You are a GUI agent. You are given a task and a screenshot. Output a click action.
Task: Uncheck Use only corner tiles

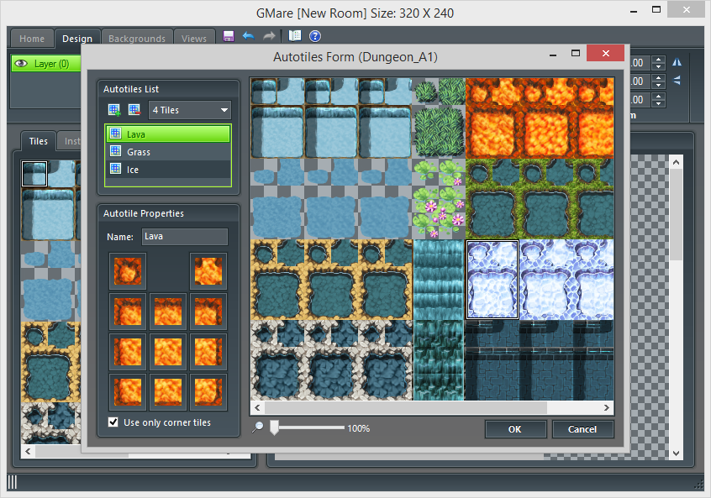click(x=113, y=422)
